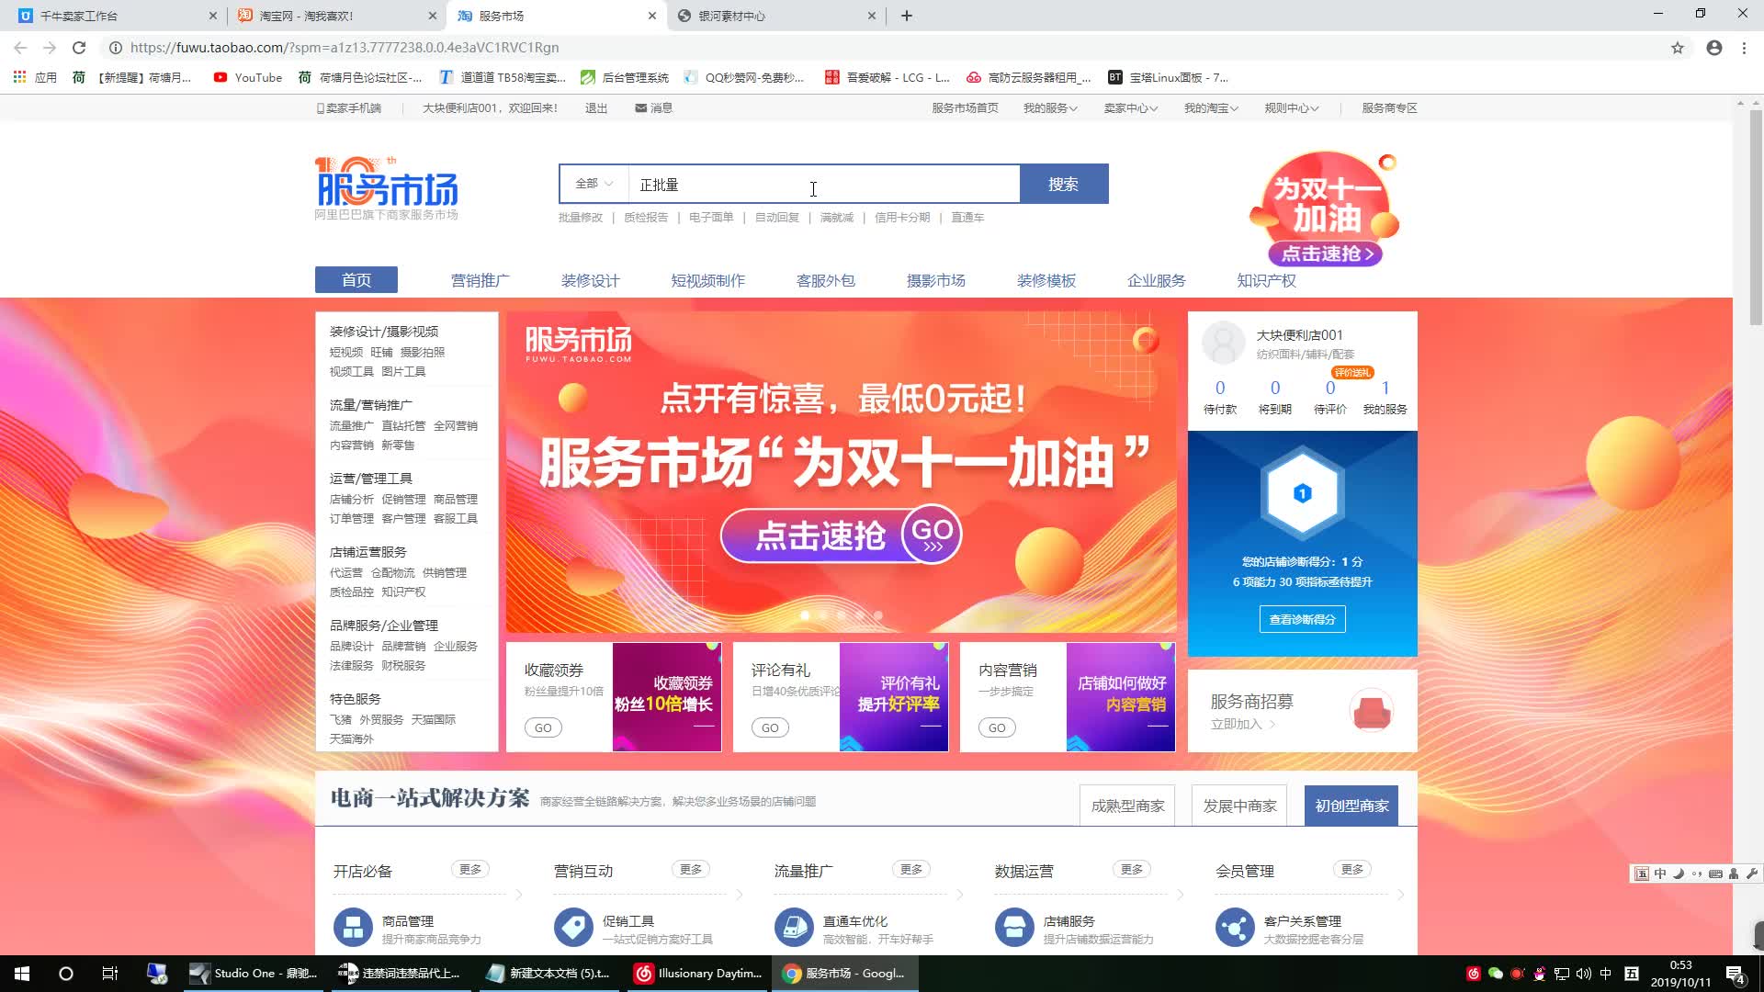The height and width of the screenshot is (992, 1764).
Task: Open the 消息 messages envelope link
Action: click(654, 107)
